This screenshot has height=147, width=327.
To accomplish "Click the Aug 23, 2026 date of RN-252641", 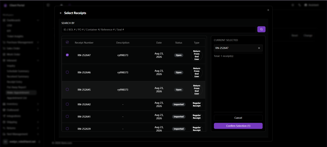I will 159,117.
